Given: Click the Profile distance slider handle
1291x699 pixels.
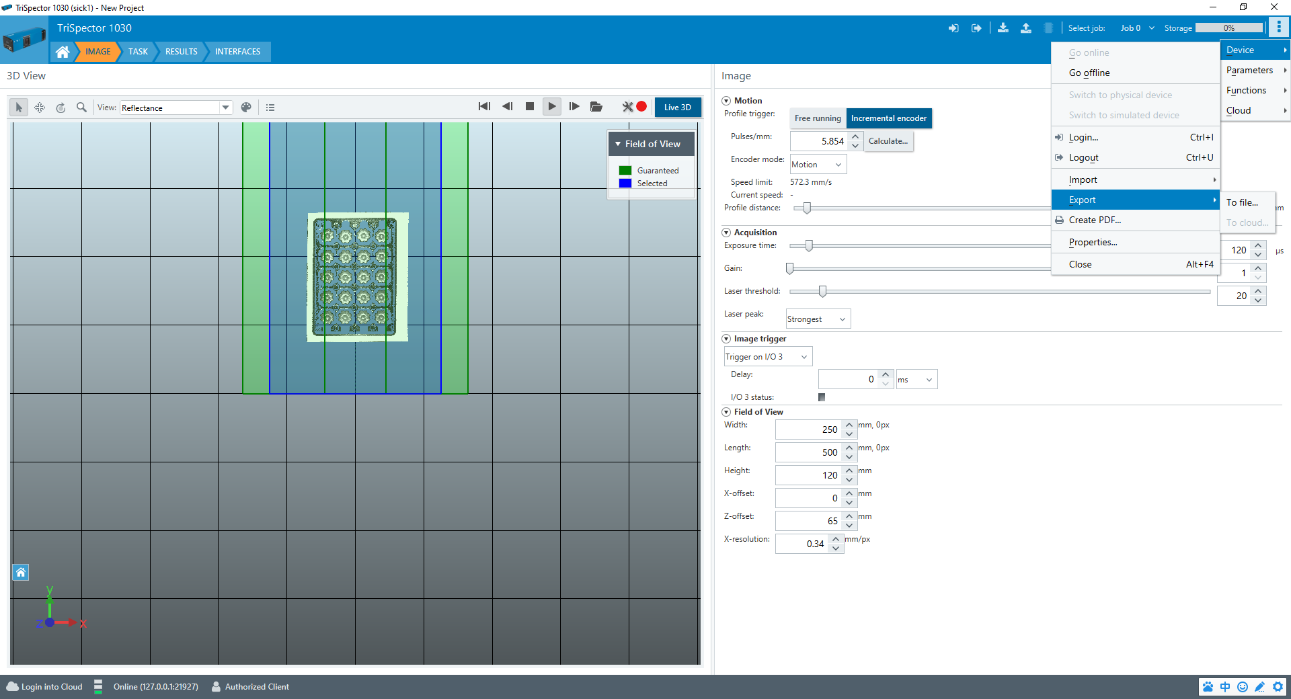Looking at the screenshot, I should coord(807,208).
